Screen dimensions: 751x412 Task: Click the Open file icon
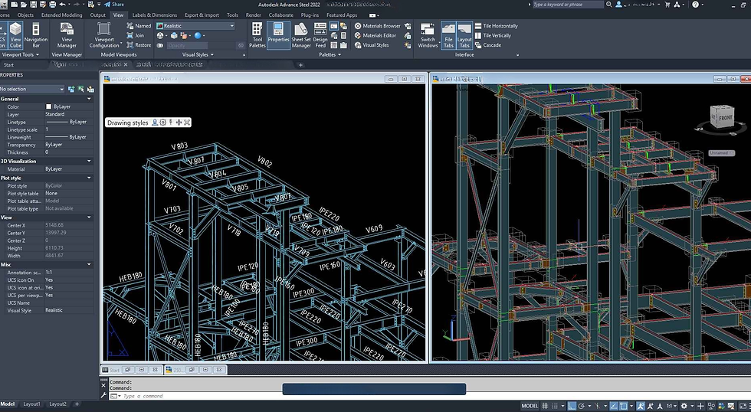click(24, 5)
